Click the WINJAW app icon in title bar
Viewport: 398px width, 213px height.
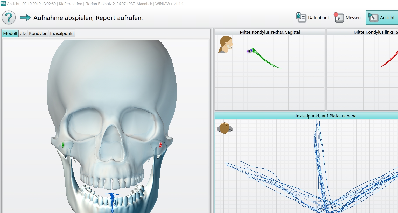tap(3, 4)
